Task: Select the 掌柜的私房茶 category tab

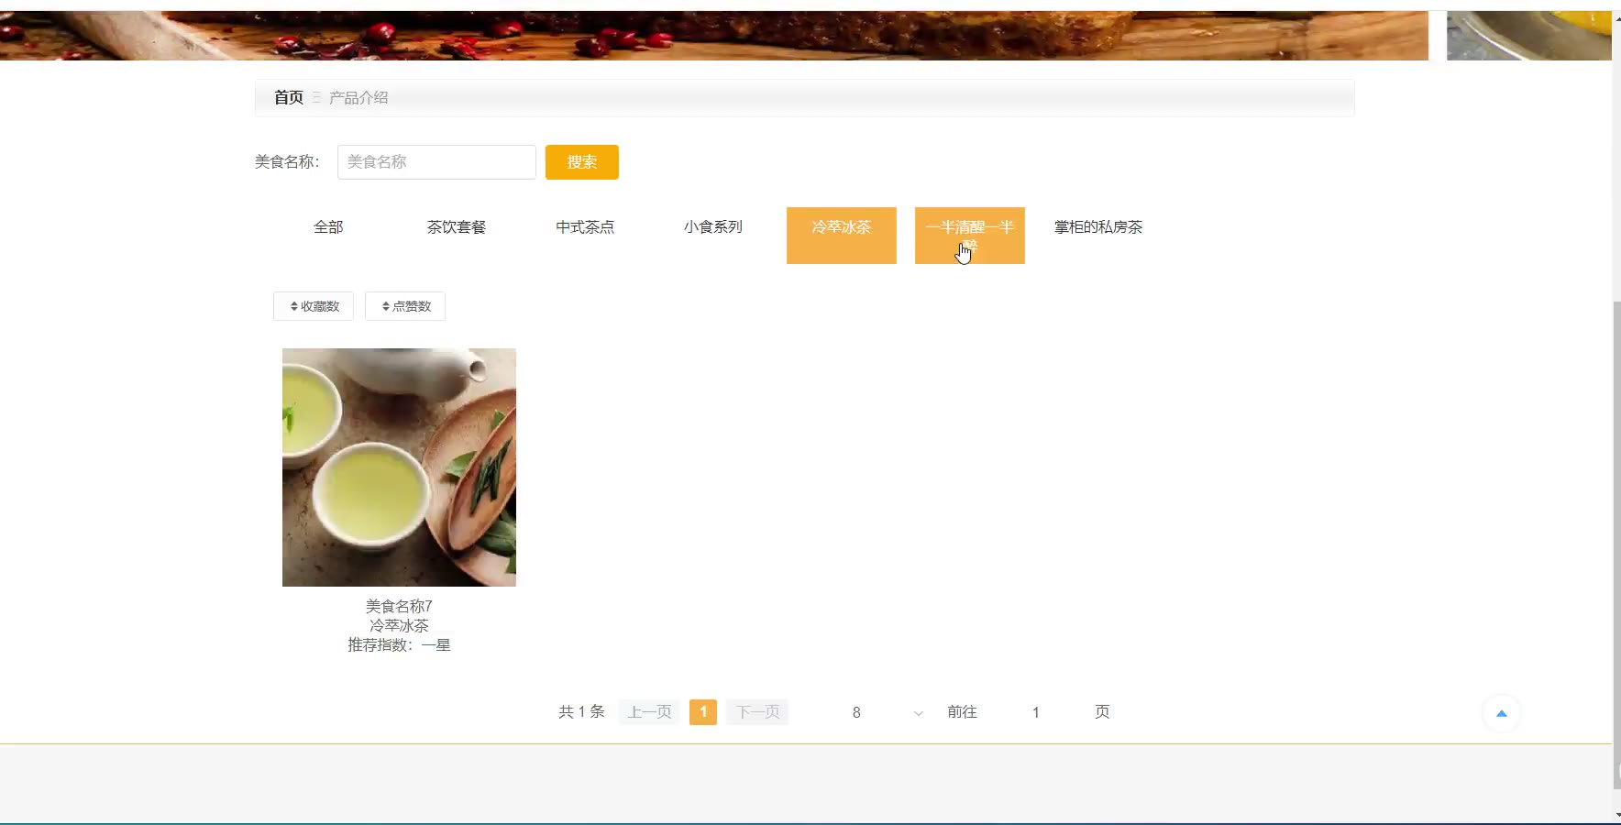Action: tap(1098, 227)
